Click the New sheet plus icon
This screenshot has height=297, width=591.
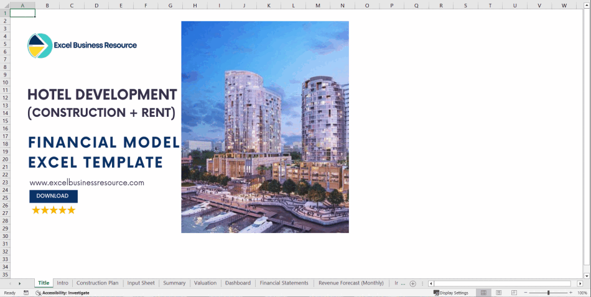412,283
